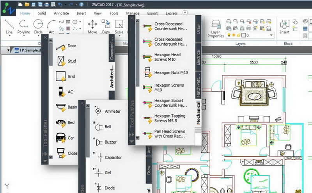This screenshot has height=193, width=312.
Task: Insert Hexagon Tapping Screws M5.5
Action: [164, 119]
